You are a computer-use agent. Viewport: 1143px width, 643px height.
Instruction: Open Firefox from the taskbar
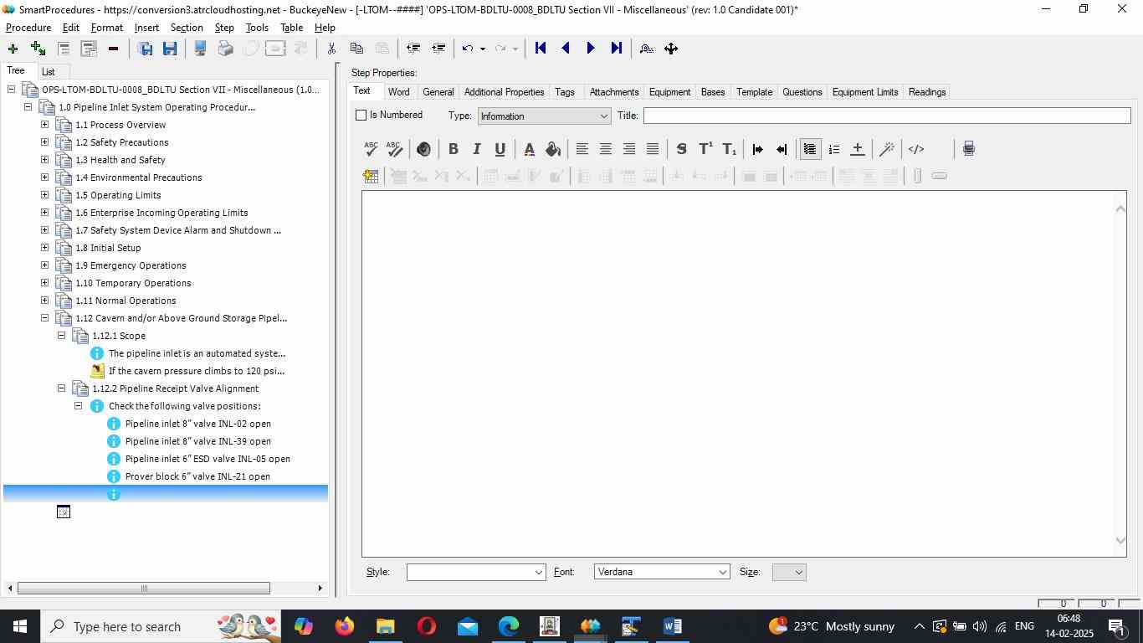pos(344,626)
